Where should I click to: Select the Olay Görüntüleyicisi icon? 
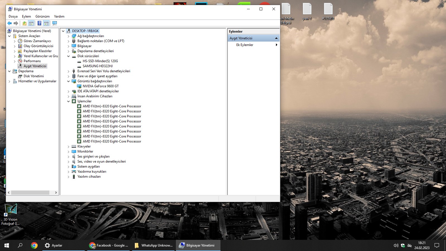pos(20,46)
